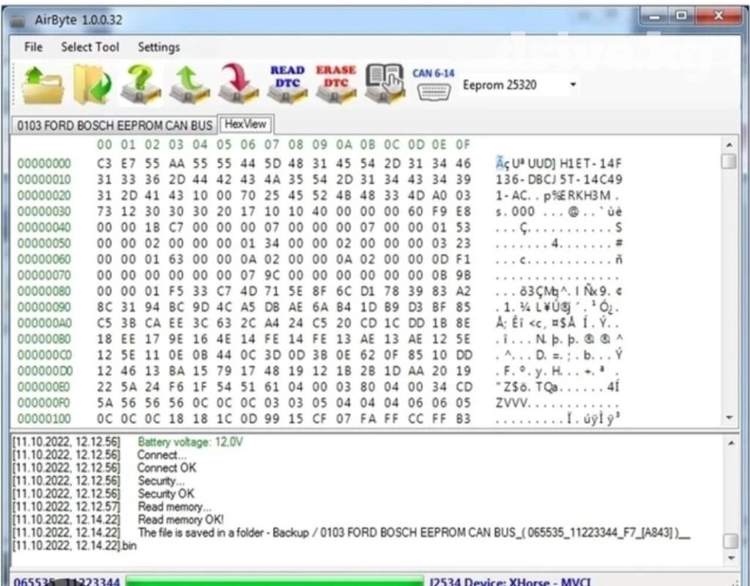This screenshot has height=586, width=750.
Task: Select the 0103 FORD BOSCH EEPROM CAN BUS tab
Action: (x=114, y=125)
